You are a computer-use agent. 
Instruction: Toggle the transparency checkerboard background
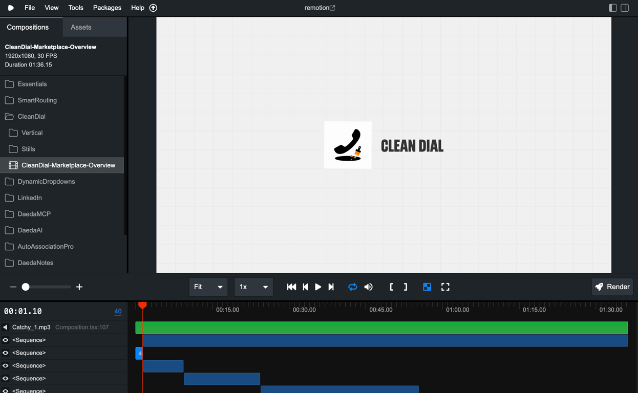[x=427, y=287]
